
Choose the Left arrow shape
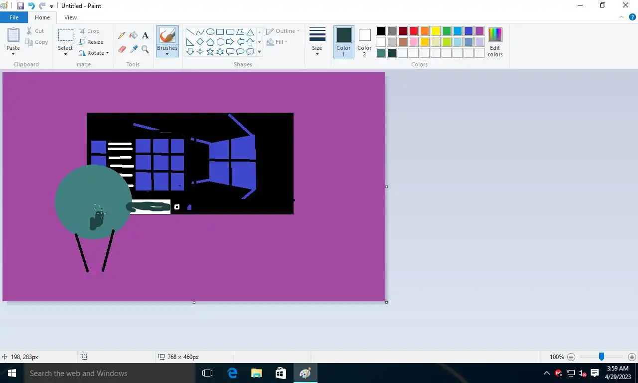240,42
